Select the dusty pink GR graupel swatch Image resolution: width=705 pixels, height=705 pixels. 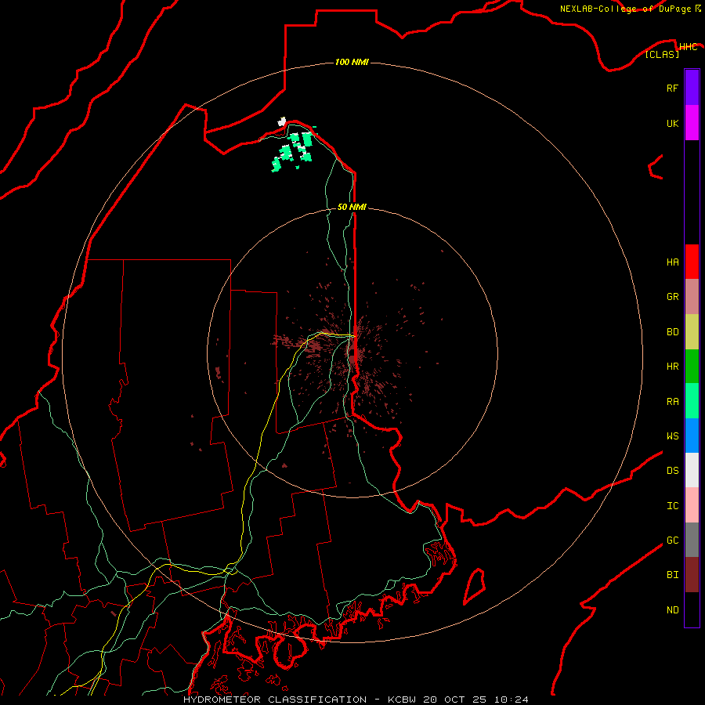(x=692, y=297)
